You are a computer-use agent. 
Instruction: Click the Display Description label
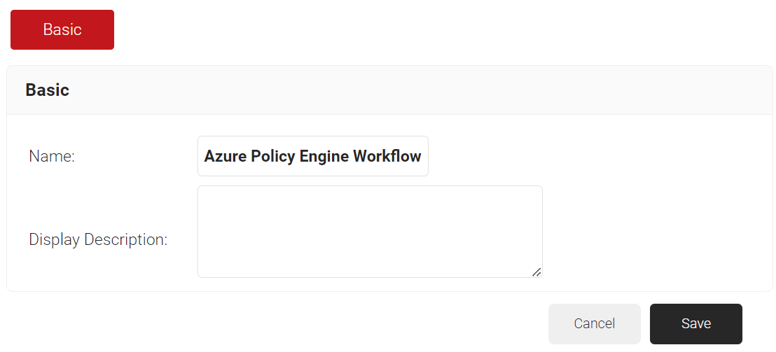point(98,239)
